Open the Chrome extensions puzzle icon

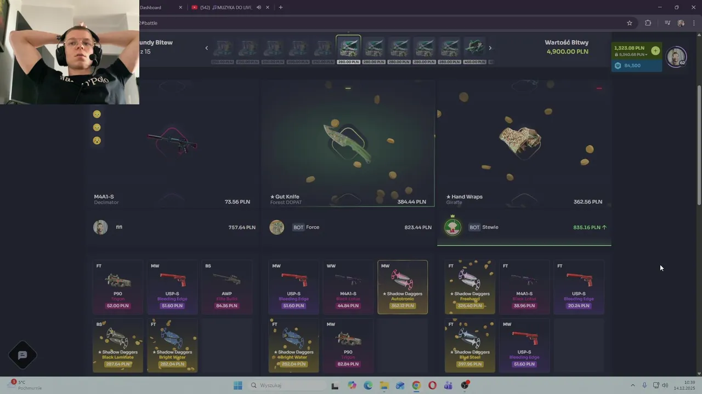pyautogui.click(x=648, y=23)
